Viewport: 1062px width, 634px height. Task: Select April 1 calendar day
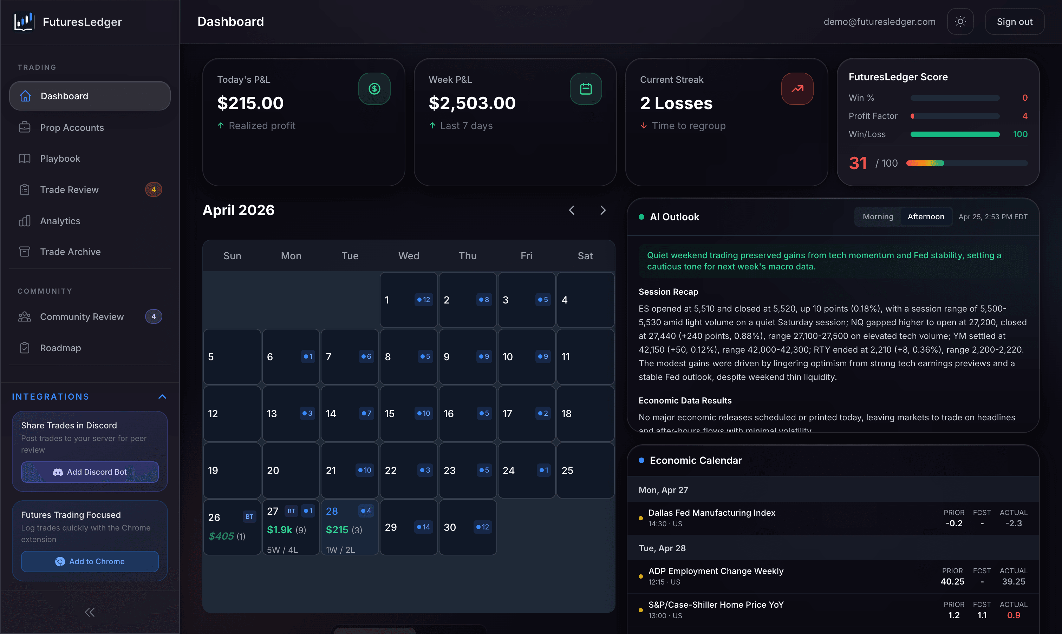tap(409, 300)
